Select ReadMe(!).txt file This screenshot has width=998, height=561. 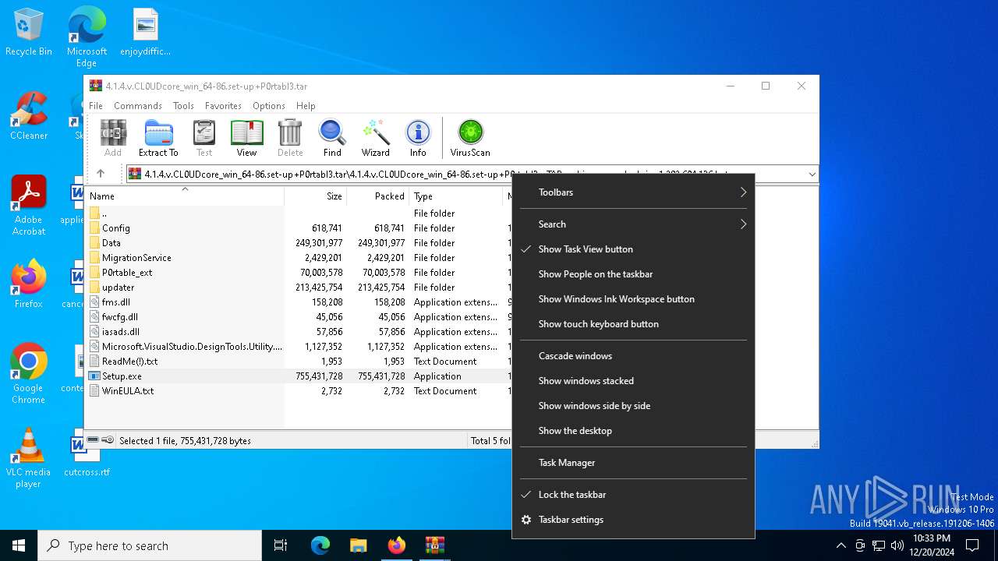[298, 362]
